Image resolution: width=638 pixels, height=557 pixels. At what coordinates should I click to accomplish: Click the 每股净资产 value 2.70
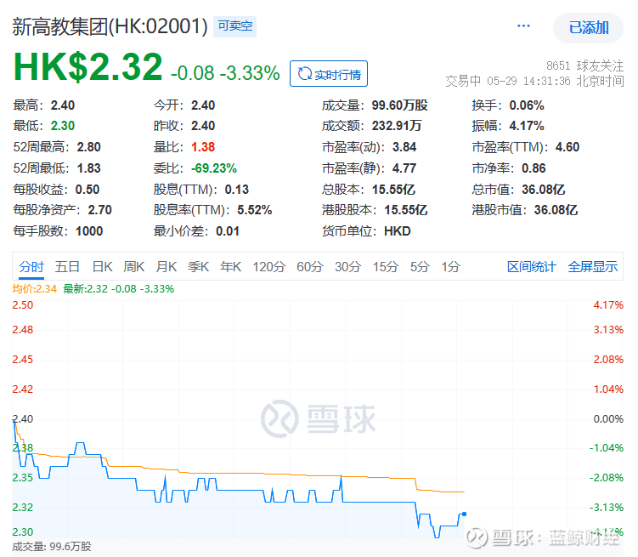[x=99, y=210]
